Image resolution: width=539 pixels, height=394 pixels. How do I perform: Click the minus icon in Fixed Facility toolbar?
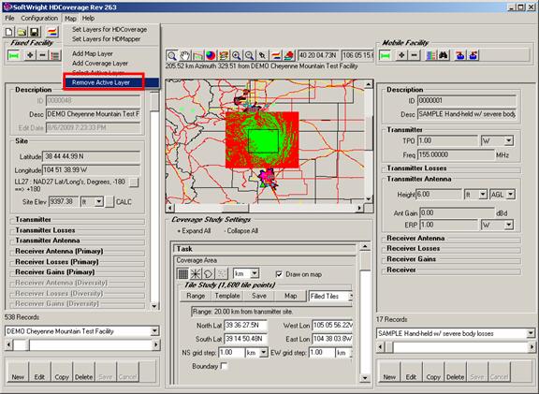click(x=42, y=55)
